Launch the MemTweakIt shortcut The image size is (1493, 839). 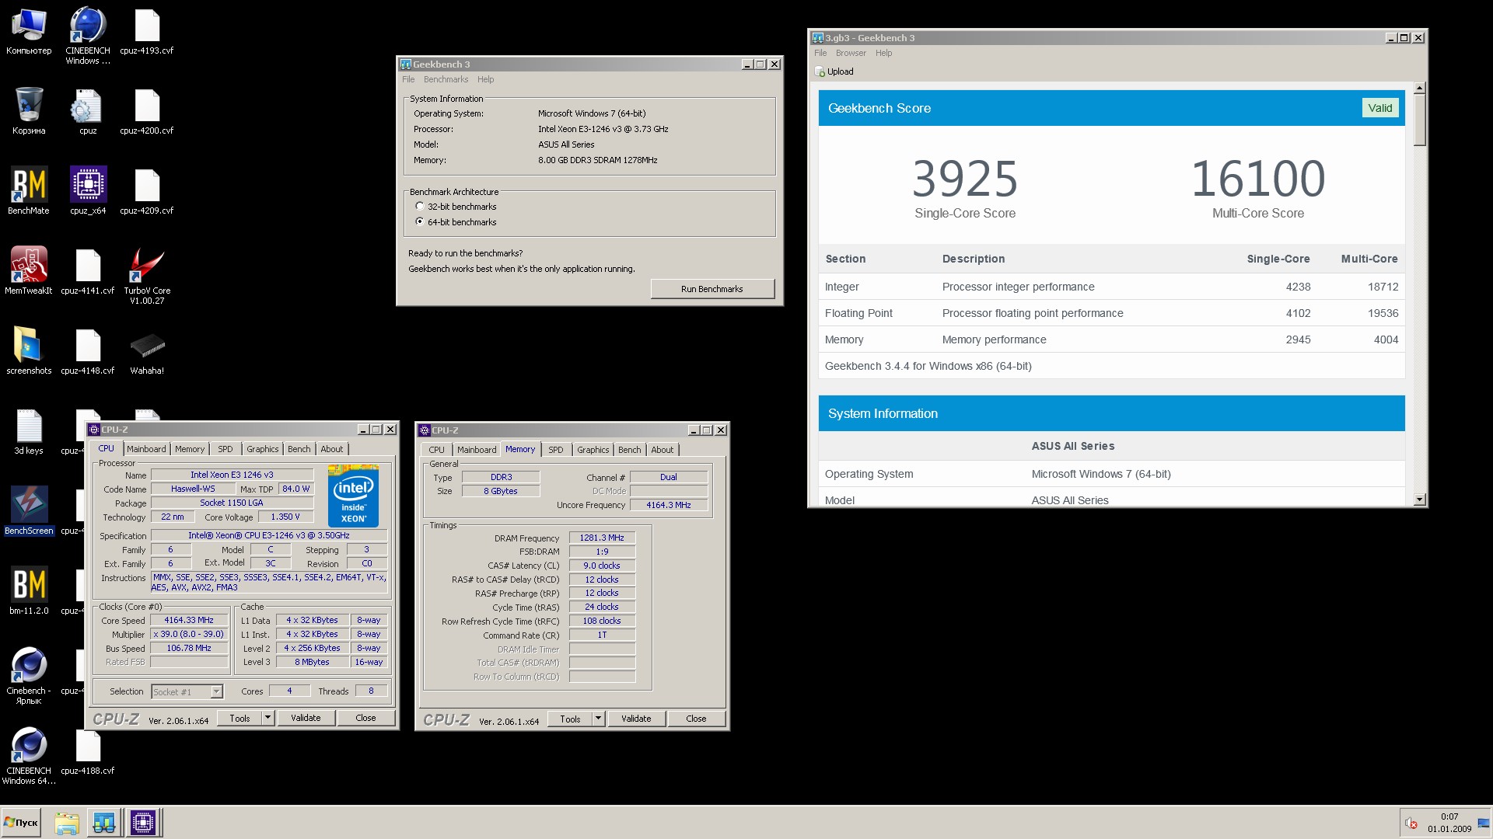[29, 271]
